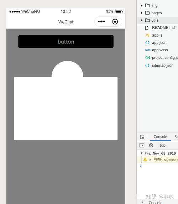The width and height of the screenshot is (178, 204).
Task: Open the bottom Console drawer tab
Action: click(x=156, y=202)
